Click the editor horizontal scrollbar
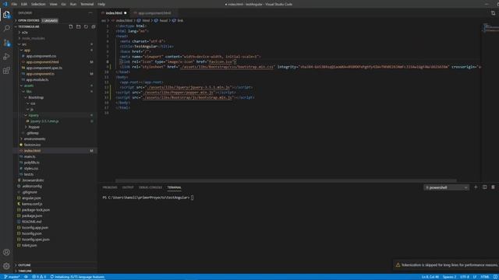The image size is (499, 280). point(286,180)
